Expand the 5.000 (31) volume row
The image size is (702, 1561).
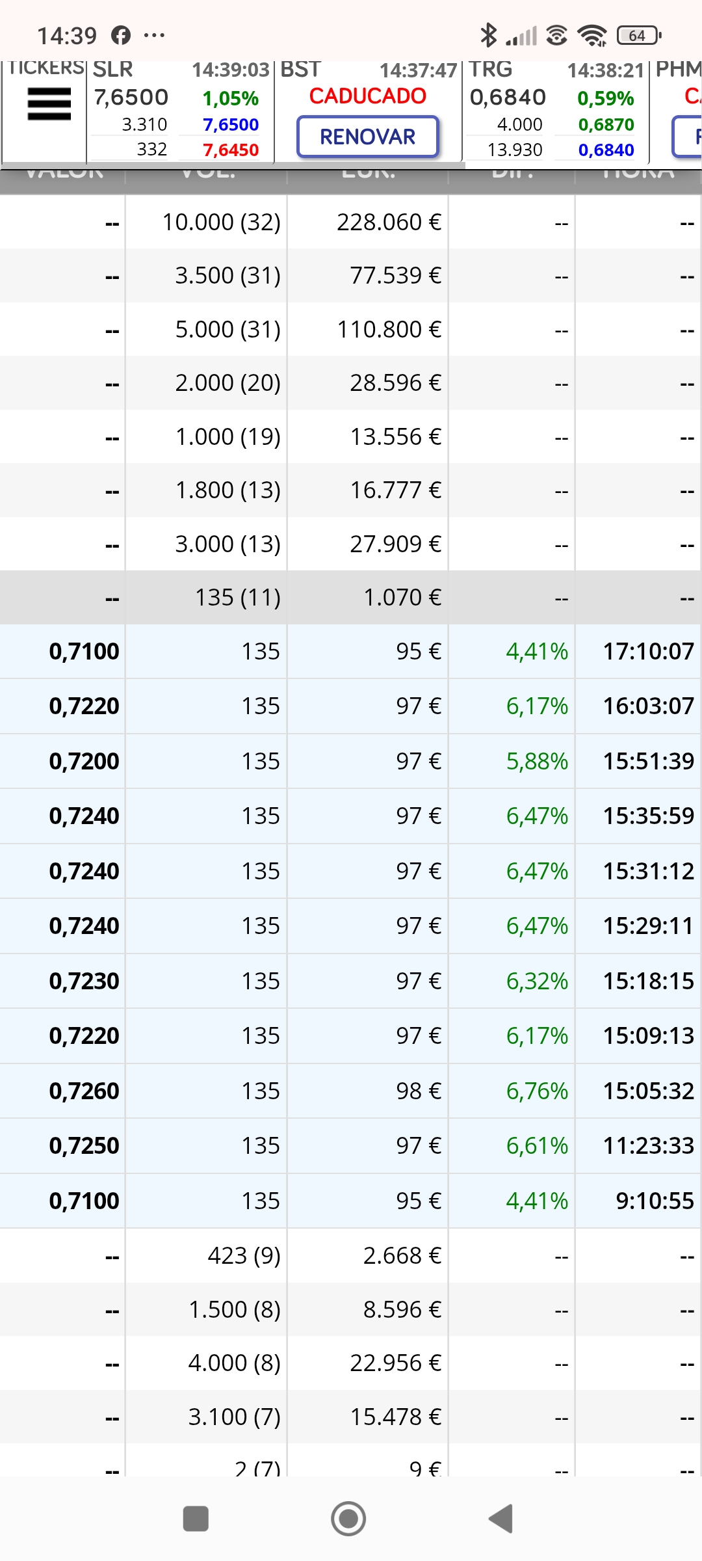click(x=351, y=330)
